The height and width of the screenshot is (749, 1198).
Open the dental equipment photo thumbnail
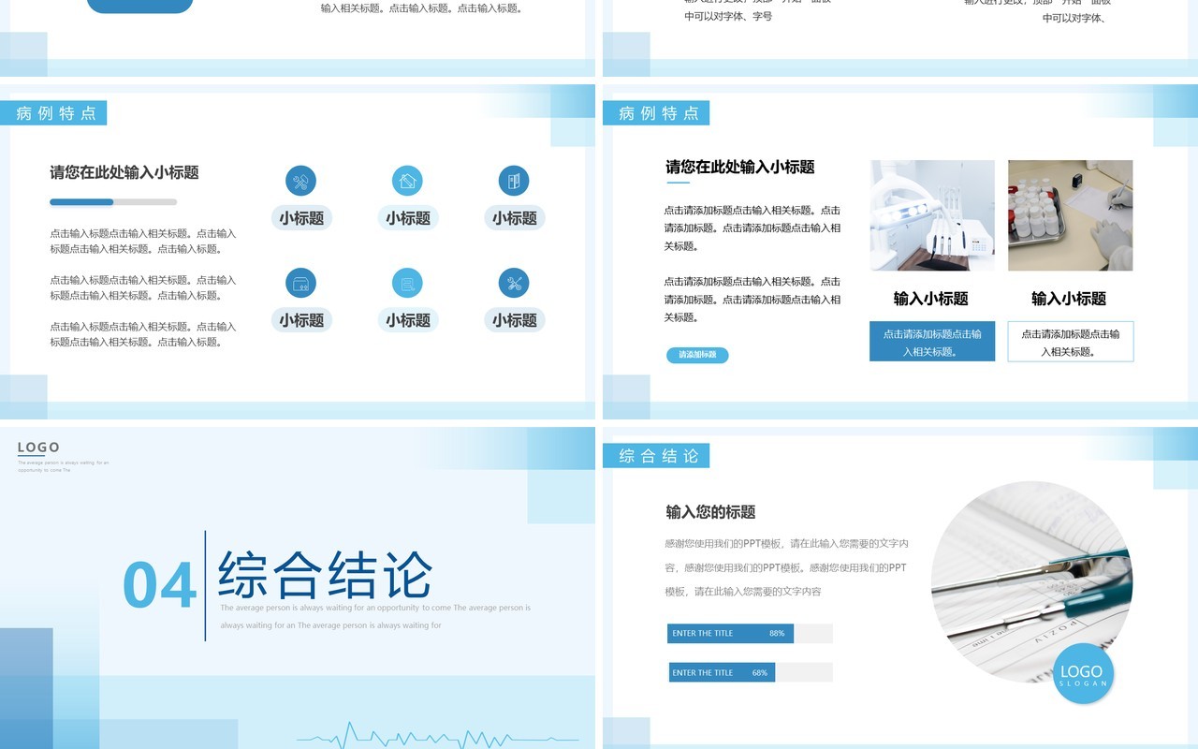pyautogui.click(x=932, y=215)
